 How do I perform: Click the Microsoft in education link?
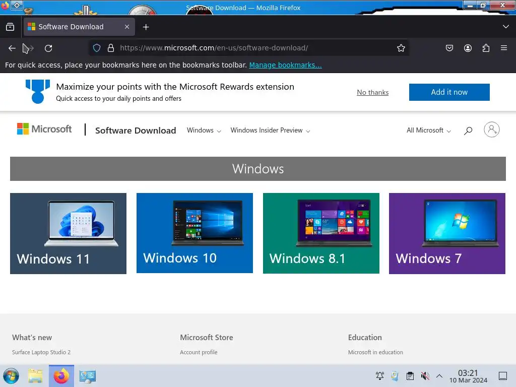[x=375, y=352]
